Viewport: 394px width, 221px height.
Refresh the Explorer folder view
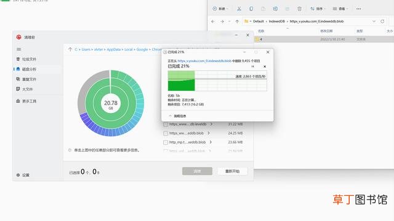point(382,21)
